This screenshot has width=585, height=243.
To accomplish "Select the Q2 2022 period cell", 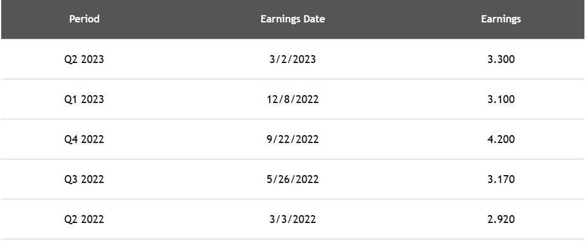I will click(84, 219).
